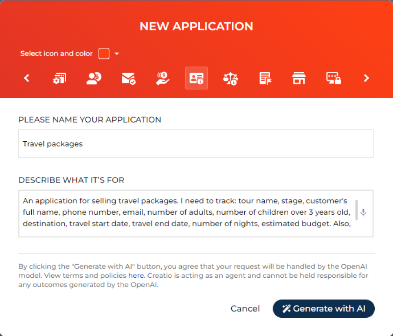Click the Generate with AI button
This screenshot has height=336, width=393.
323,309
